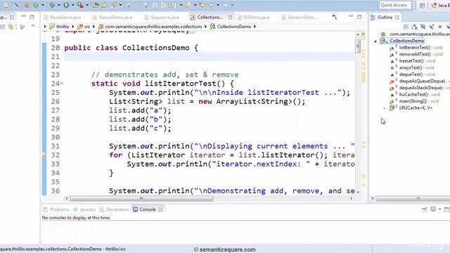Expand breadcrumb arrow after CollectionsDemo

click(x=255, y=27)
